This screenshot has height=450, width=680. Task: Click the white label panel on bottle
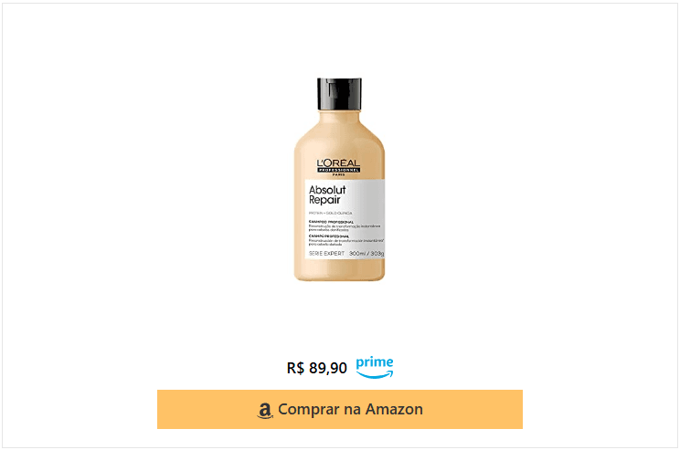345,219
